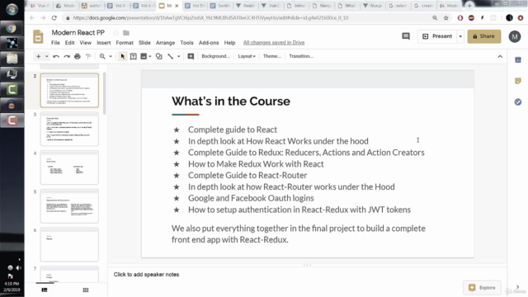Open the Calendar side panel icon
The height and width of the screenshot is (297, 528).
tap(518, 60)
